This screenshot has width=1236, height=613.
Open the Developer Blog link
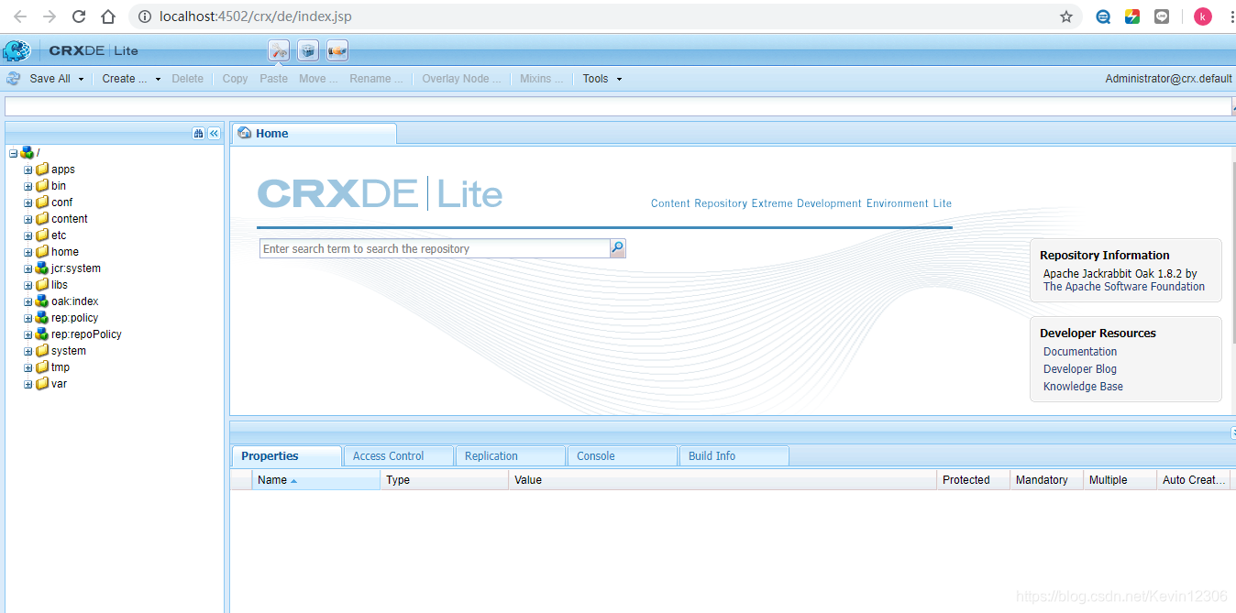pos(1080,369)
